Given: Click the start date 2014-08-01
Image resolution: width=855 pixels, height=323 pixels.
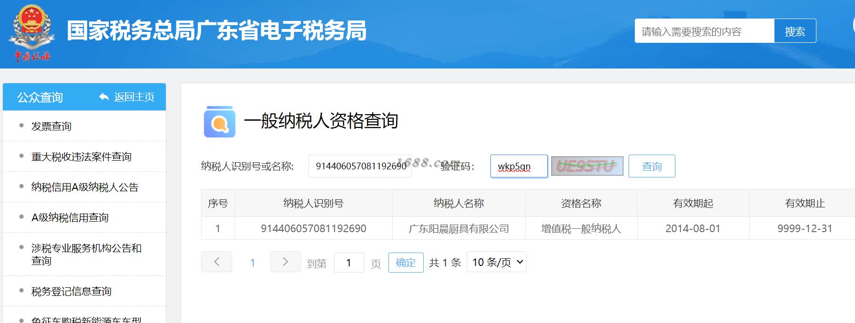Looking at the screenshot, I should pos(693,228).
